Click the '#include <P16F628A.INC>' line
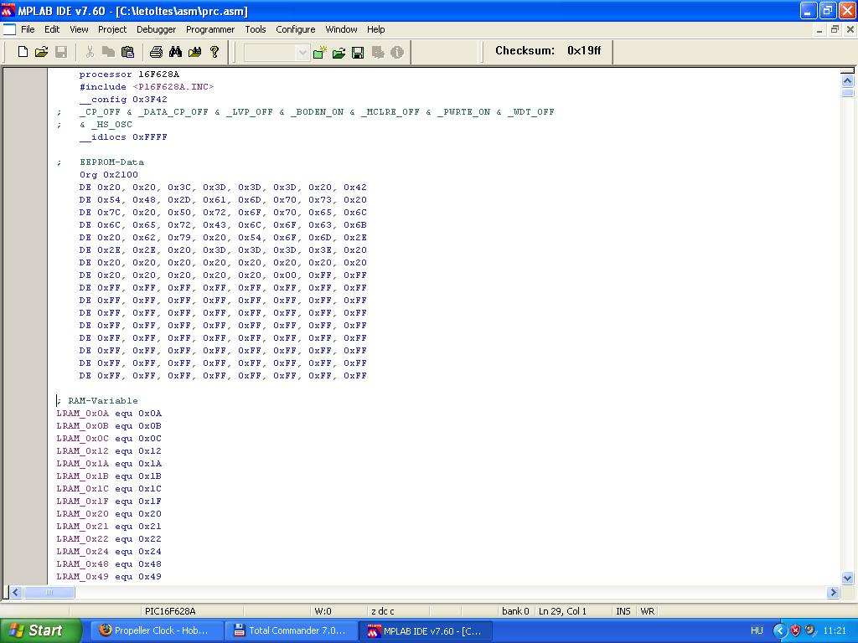Viewport: 858px width, 643px height. coord(147,87)
